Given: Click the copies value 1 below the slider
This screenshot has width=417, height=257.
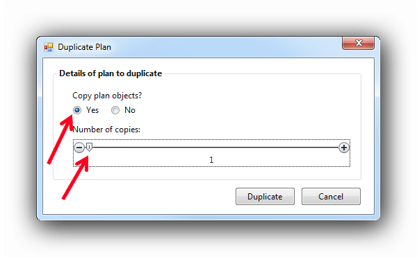Looking at the screenshot, I should point(211,160).
